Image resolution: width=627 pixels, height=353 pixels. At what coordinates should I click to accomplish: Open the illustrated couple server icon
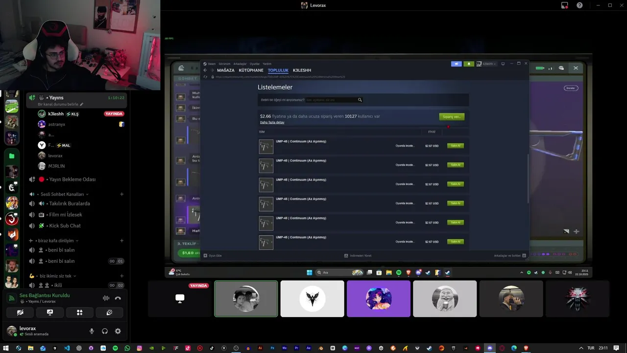12,281
